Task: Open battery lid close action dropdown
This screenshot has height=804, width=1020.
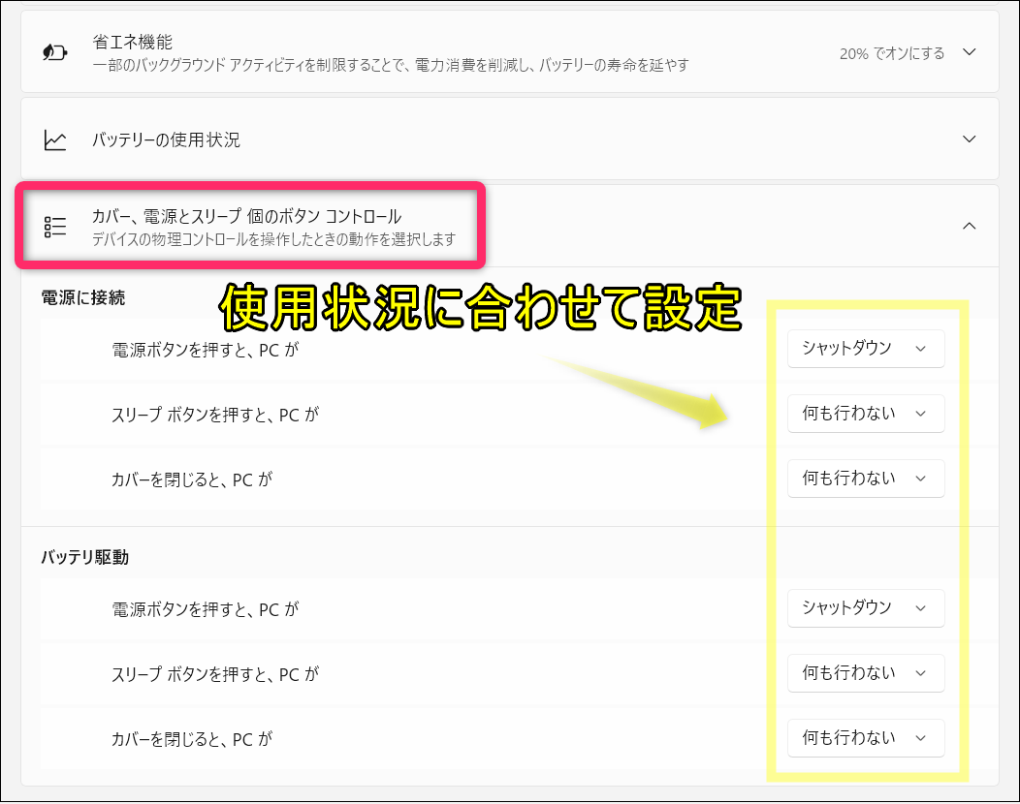Action: pyautogui.click(x=865, y=737)
